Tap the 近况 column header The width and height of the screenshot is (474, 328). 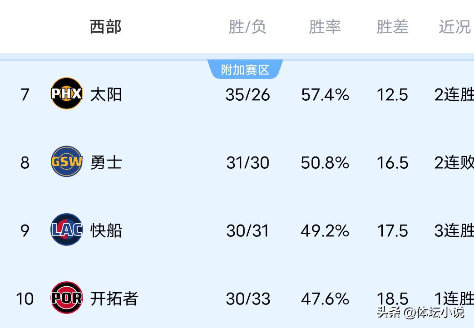[x=454, y=27]
